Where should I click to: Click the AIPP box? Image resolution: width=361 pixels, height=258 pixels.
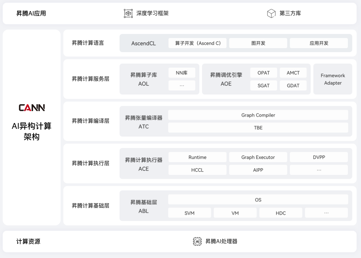(258, 170)
